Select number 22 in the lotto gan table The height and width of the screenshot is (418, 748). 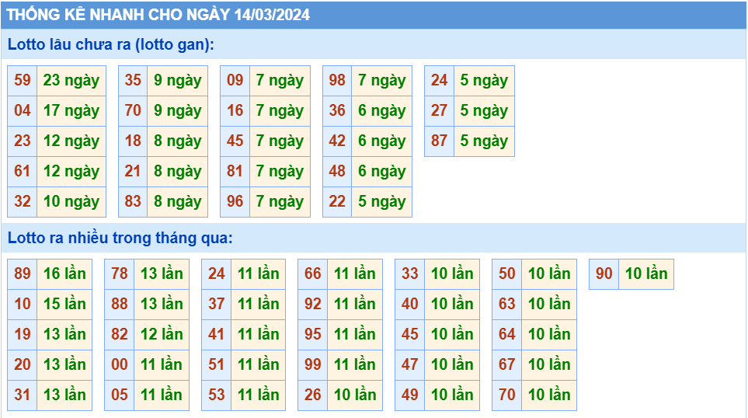(x=337, y=202)
